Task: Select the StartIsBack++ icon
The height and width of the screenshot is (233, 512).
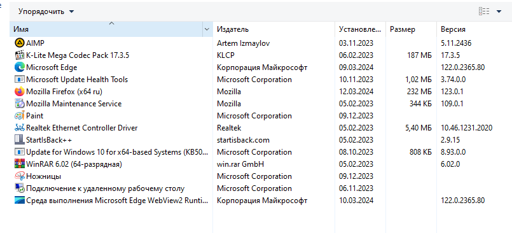Action: 20,140
